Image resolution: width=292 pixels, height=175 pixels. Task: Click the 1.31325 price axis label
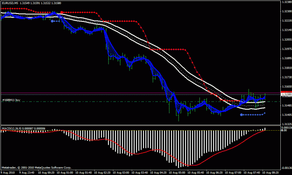[286, 124]
